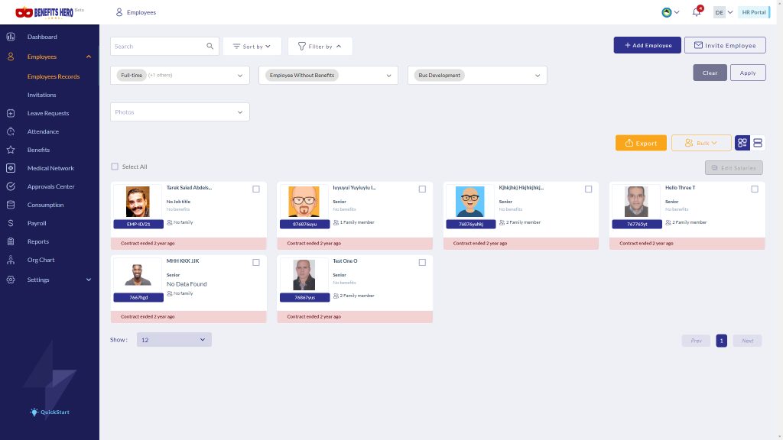Go to Invitations in sidebar
This screenshot has width=783, height=440.
pos(42,95)
